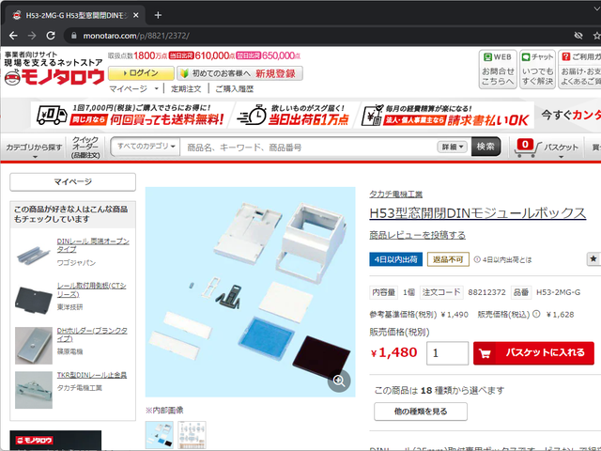Open a new browser tab
Viewport: 601px width, 451px height.
tap(158, 15)
